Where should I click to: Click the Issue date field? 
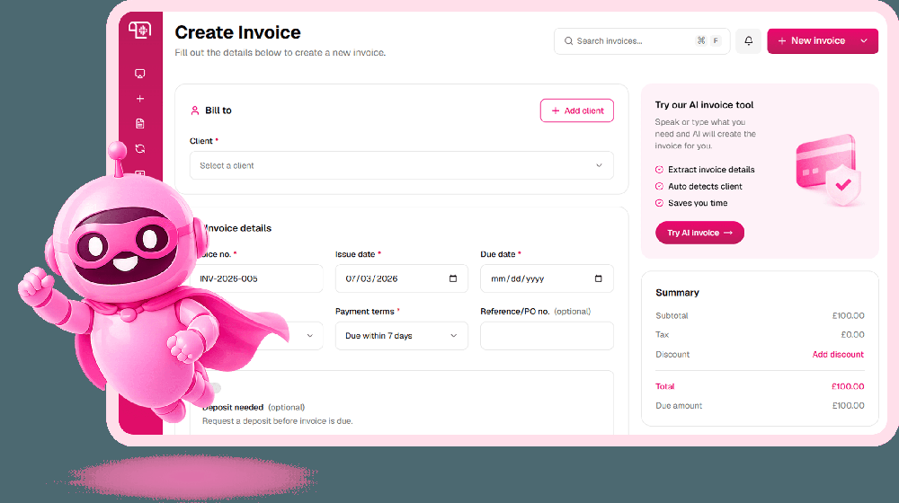[x=401, y=278]
